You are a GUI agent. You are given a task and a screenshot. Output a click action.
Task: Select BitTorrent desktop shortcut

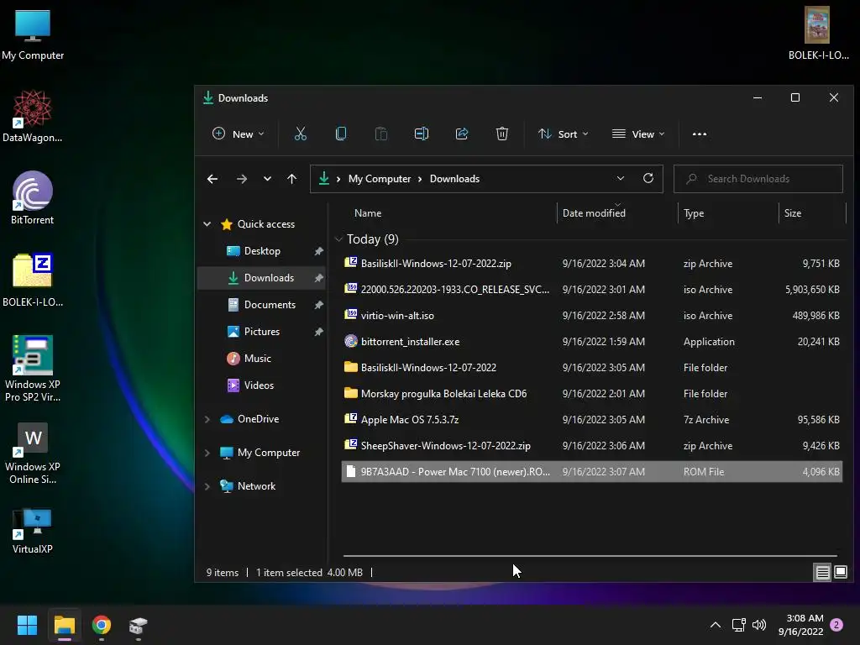click(33, 198)
